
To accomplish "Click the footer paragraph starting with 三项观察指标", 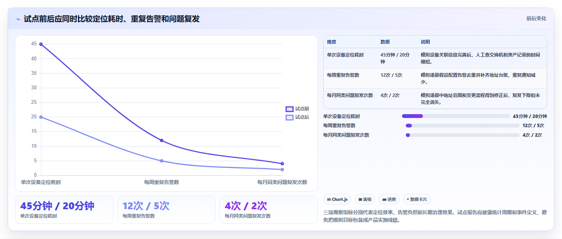I will 435,216.
